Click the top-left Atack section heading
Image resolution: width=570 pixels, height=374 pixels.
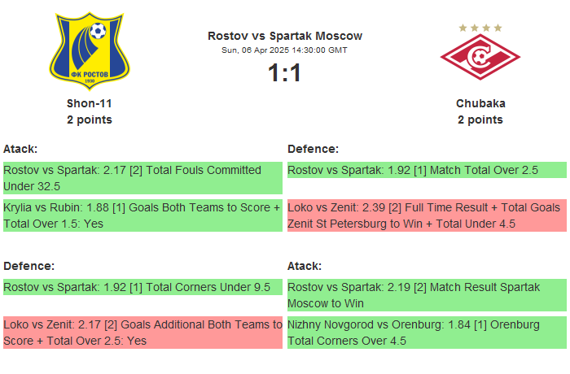pyautogui.click(x=20, y=149)
